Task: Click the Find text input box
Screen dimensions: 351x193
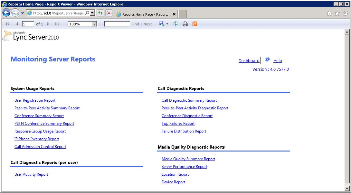Action: click(x=117, y=24)
